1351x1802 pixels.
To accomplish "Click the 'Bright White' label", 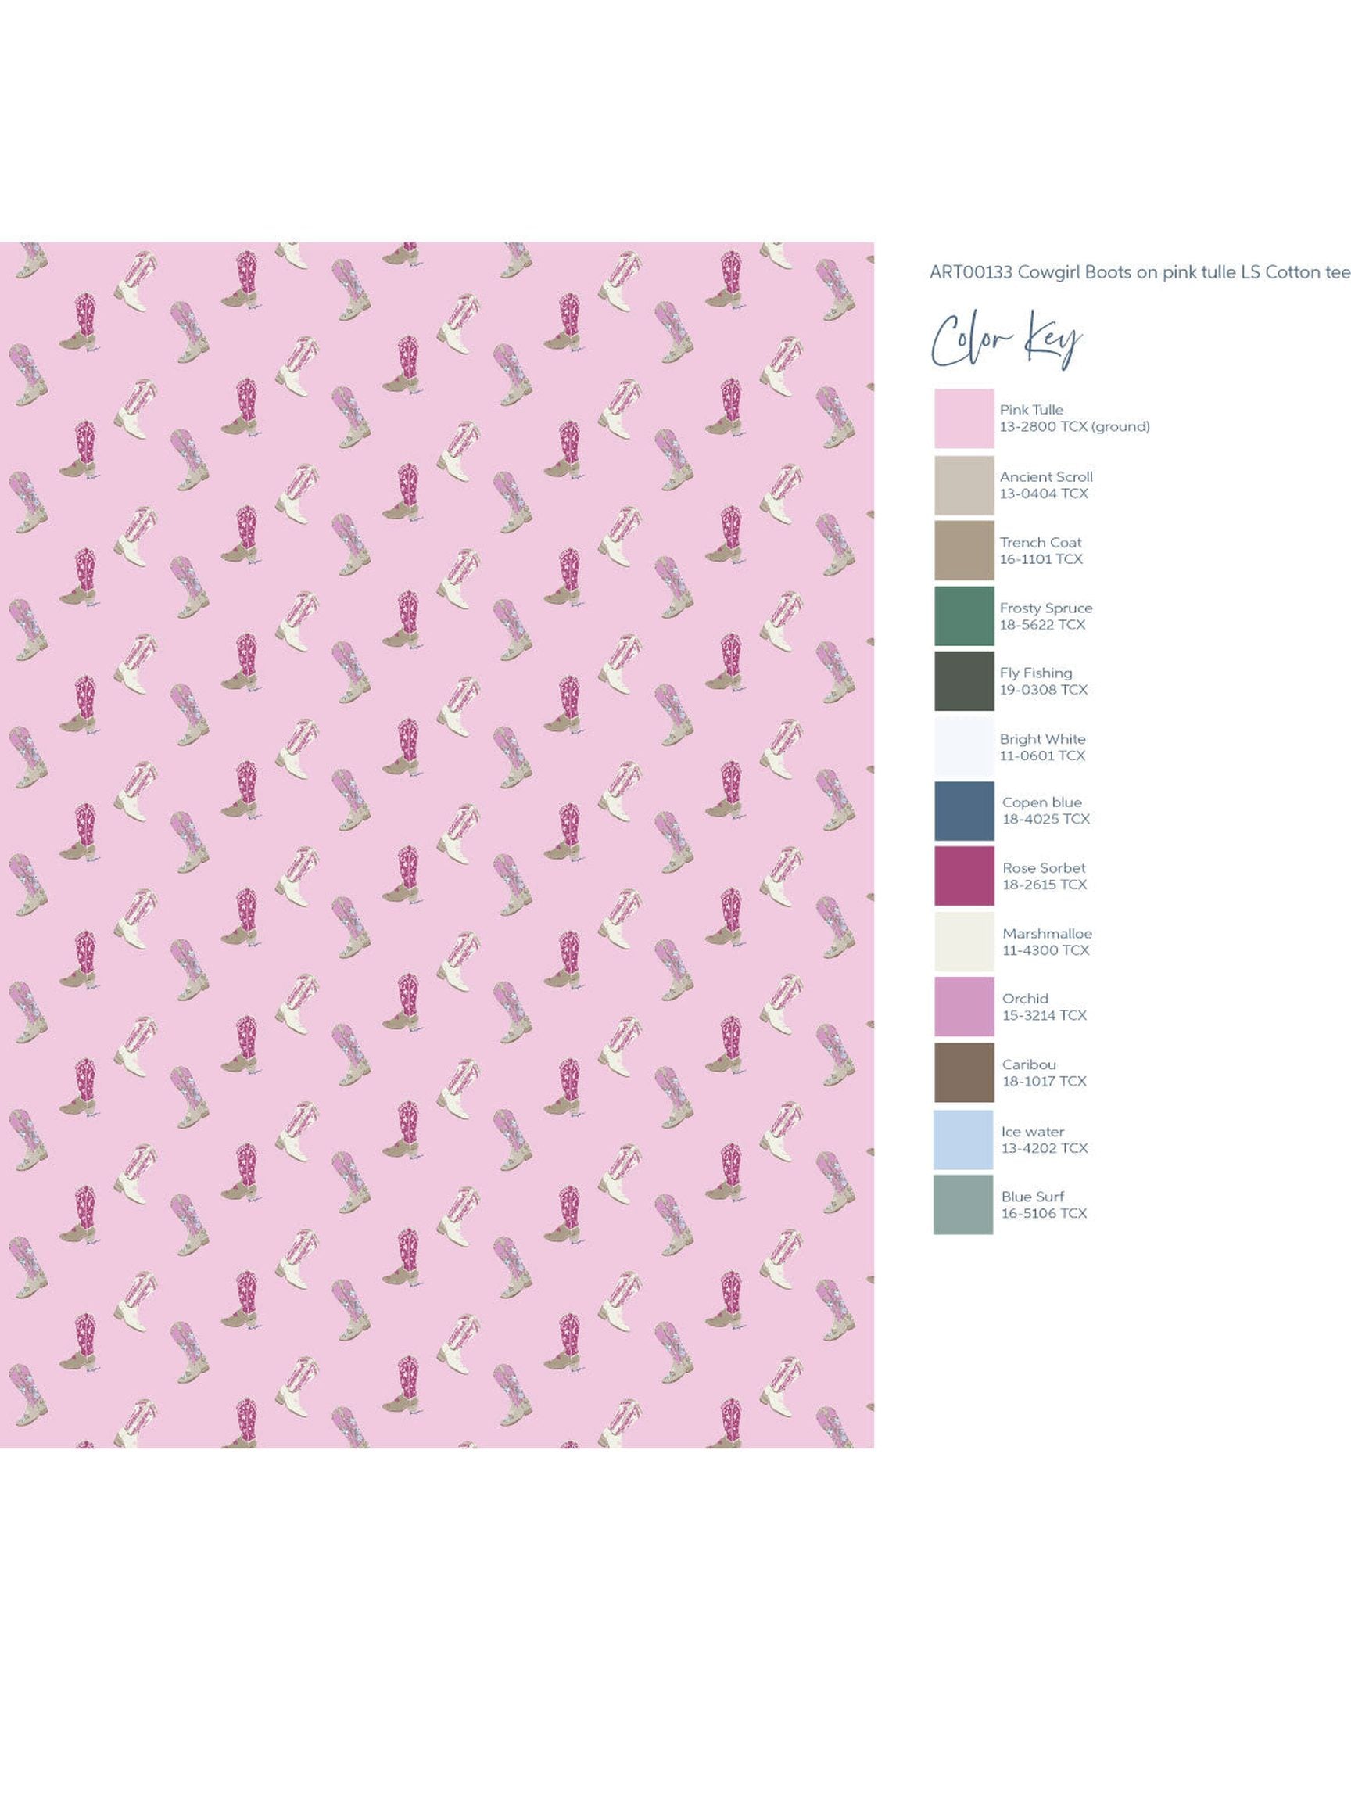I will [x=1042, y=740].
